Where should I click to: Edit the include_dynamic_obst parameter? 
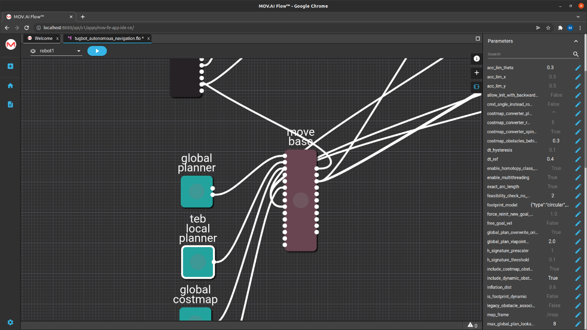click(578, 278)
